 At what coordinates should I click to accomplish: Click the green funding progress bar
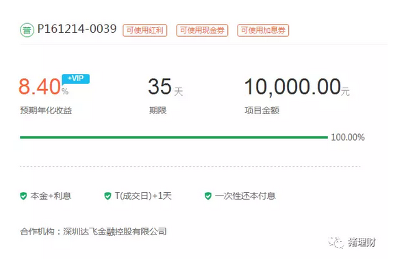(x=174, y=137)
